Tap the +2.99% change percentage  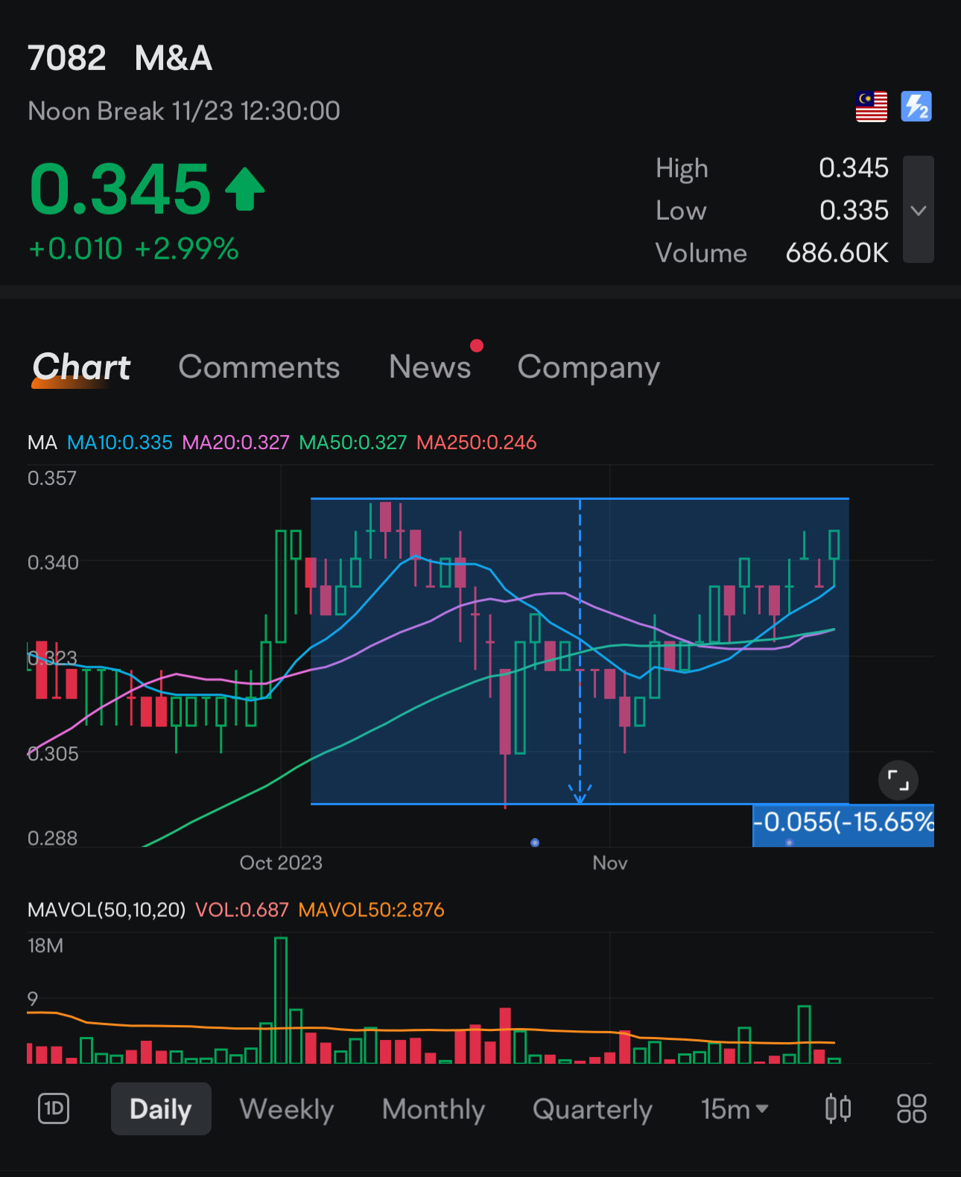(187, 249)
